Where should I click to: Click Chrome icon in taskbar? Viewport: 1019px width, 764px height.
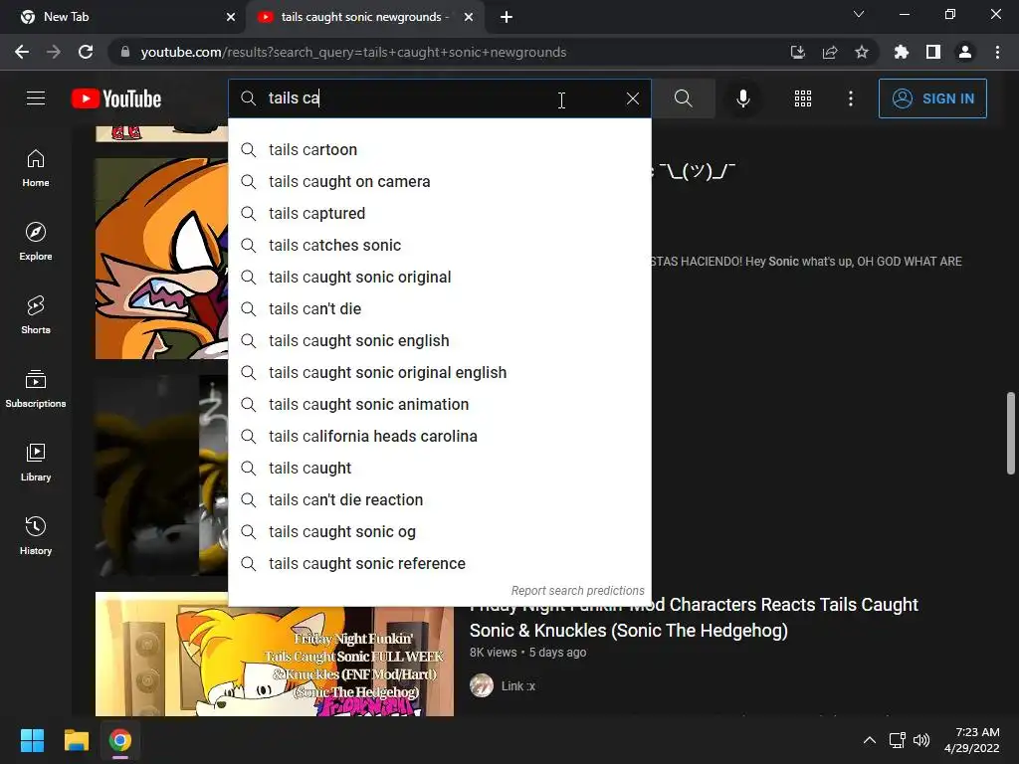pos(120,740)
